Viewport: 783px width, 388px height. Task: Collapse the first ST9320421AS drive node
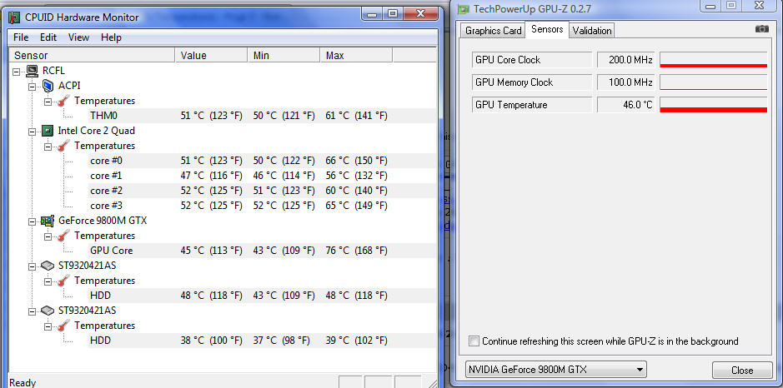[x=33, y=266]
